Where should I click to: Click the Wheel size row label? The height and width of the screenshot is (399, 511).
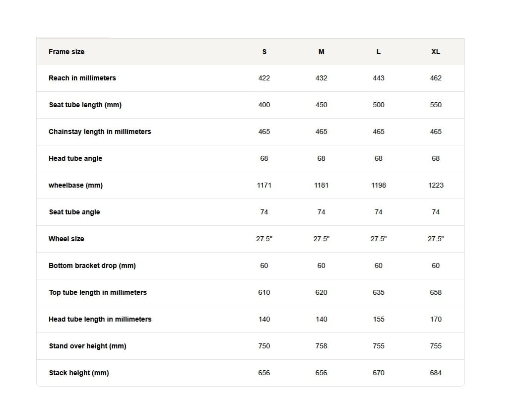[66, 239]
